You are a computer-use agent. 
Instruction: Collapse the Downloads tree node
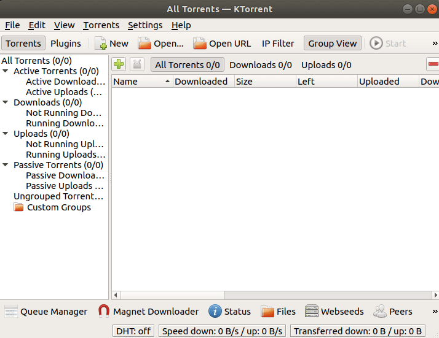(x=6, y=102)
